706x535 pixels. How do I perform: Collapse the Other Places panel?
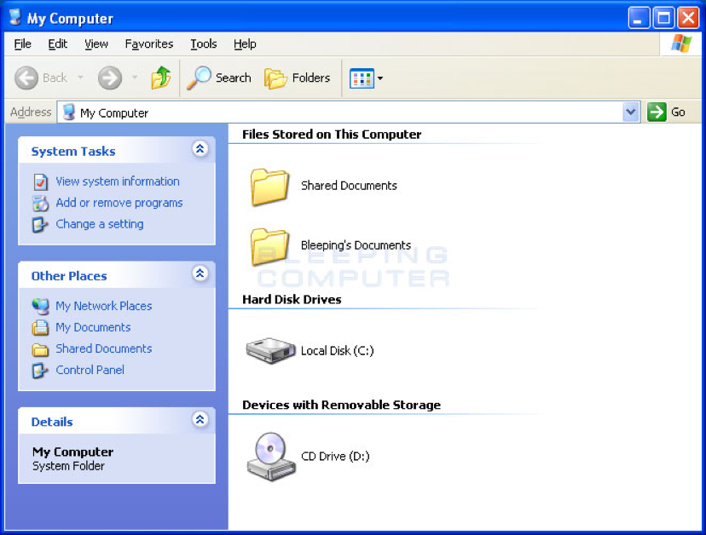click(200, 273)
